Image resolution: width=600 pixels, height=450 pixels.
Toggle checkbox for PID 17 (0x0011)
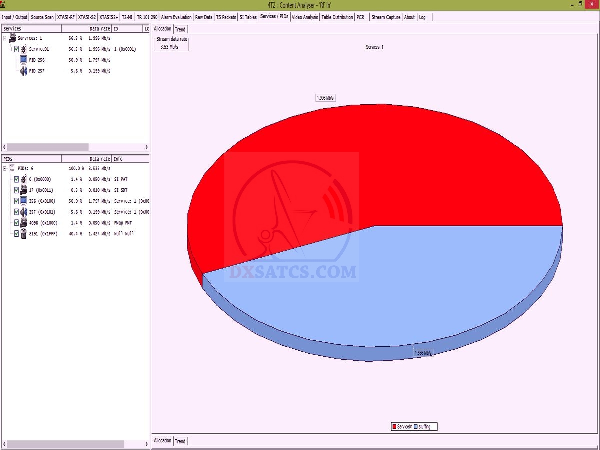click(x=16, y=190)
